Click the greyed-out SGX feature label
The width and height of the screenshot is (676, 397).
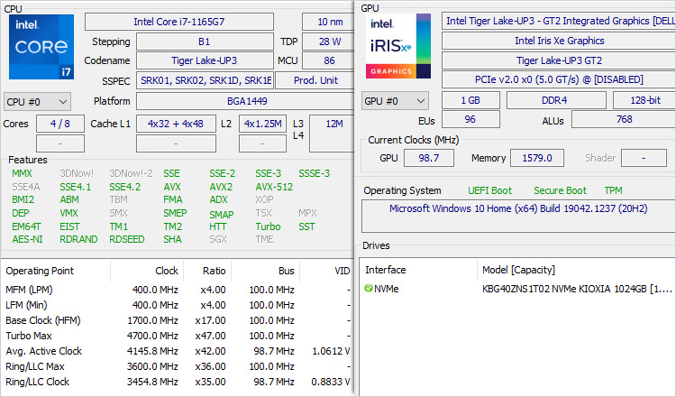click(x=218, y=239)
